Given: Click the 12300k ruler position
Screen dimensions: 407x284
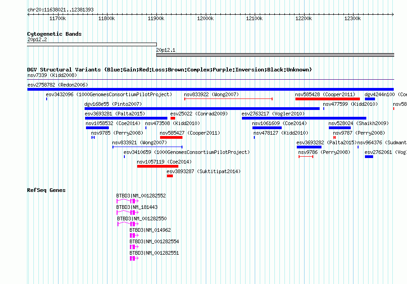Looking at the screenshot, I should [353, 18].
